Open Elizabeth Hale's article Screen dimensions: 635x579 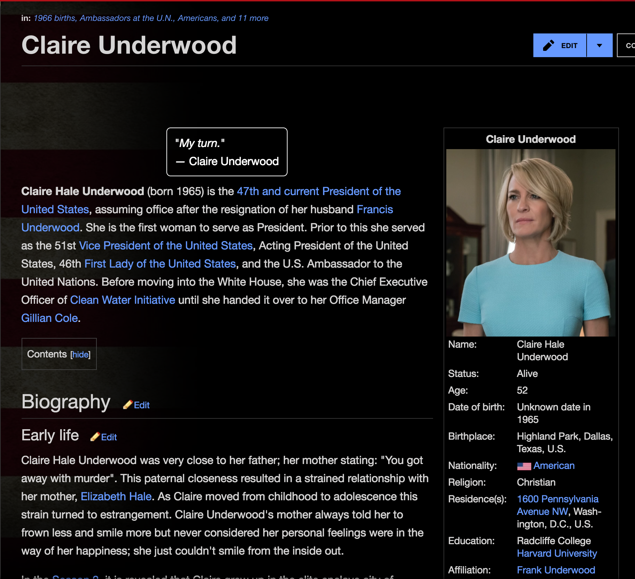tap(116, 496)
